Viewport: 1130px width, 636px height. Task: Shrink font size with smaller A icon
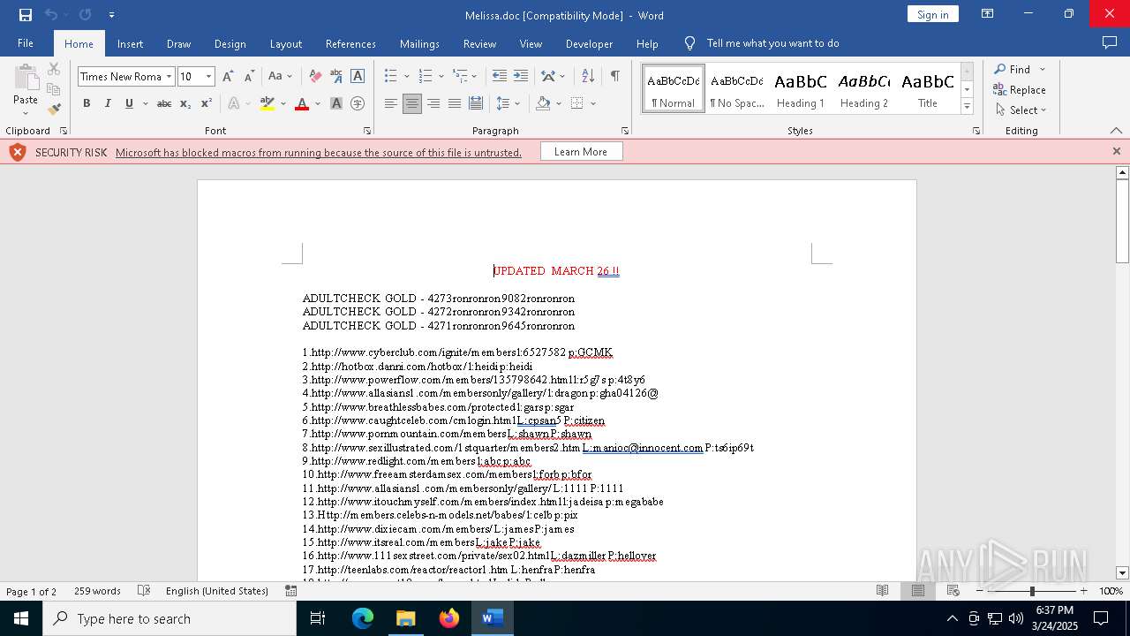[x=249, y=77]
